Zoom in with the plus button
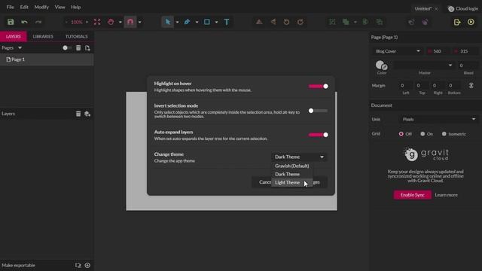The image size is (482, 271). [87, 22]
